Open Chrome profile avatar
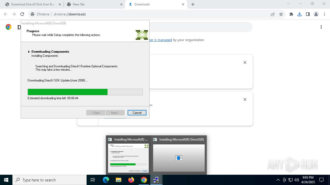Viewport: 330px width, 185px height. [x=316, y=14]
